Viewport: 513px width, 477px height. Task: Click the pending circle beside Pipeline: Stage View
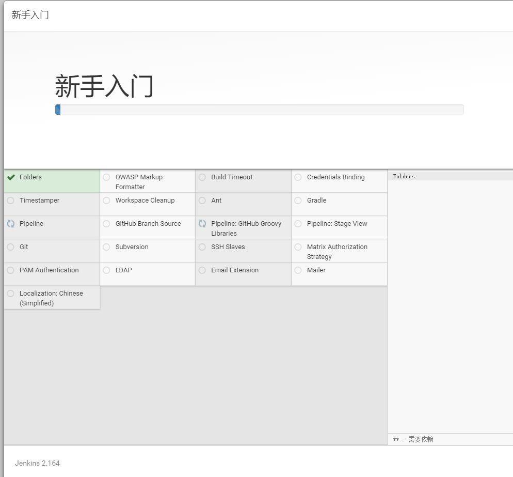click(298, 224)
